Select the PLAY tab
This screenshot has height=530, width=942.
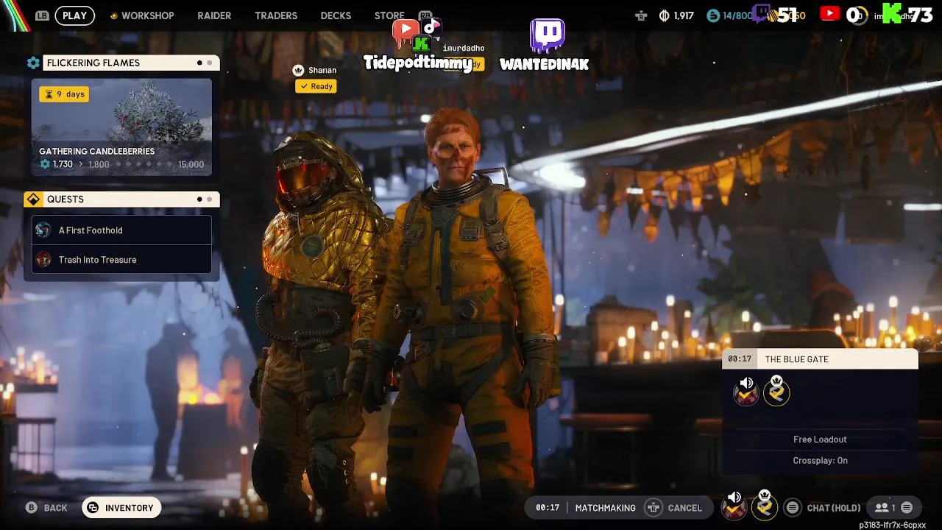click(74, 15)
